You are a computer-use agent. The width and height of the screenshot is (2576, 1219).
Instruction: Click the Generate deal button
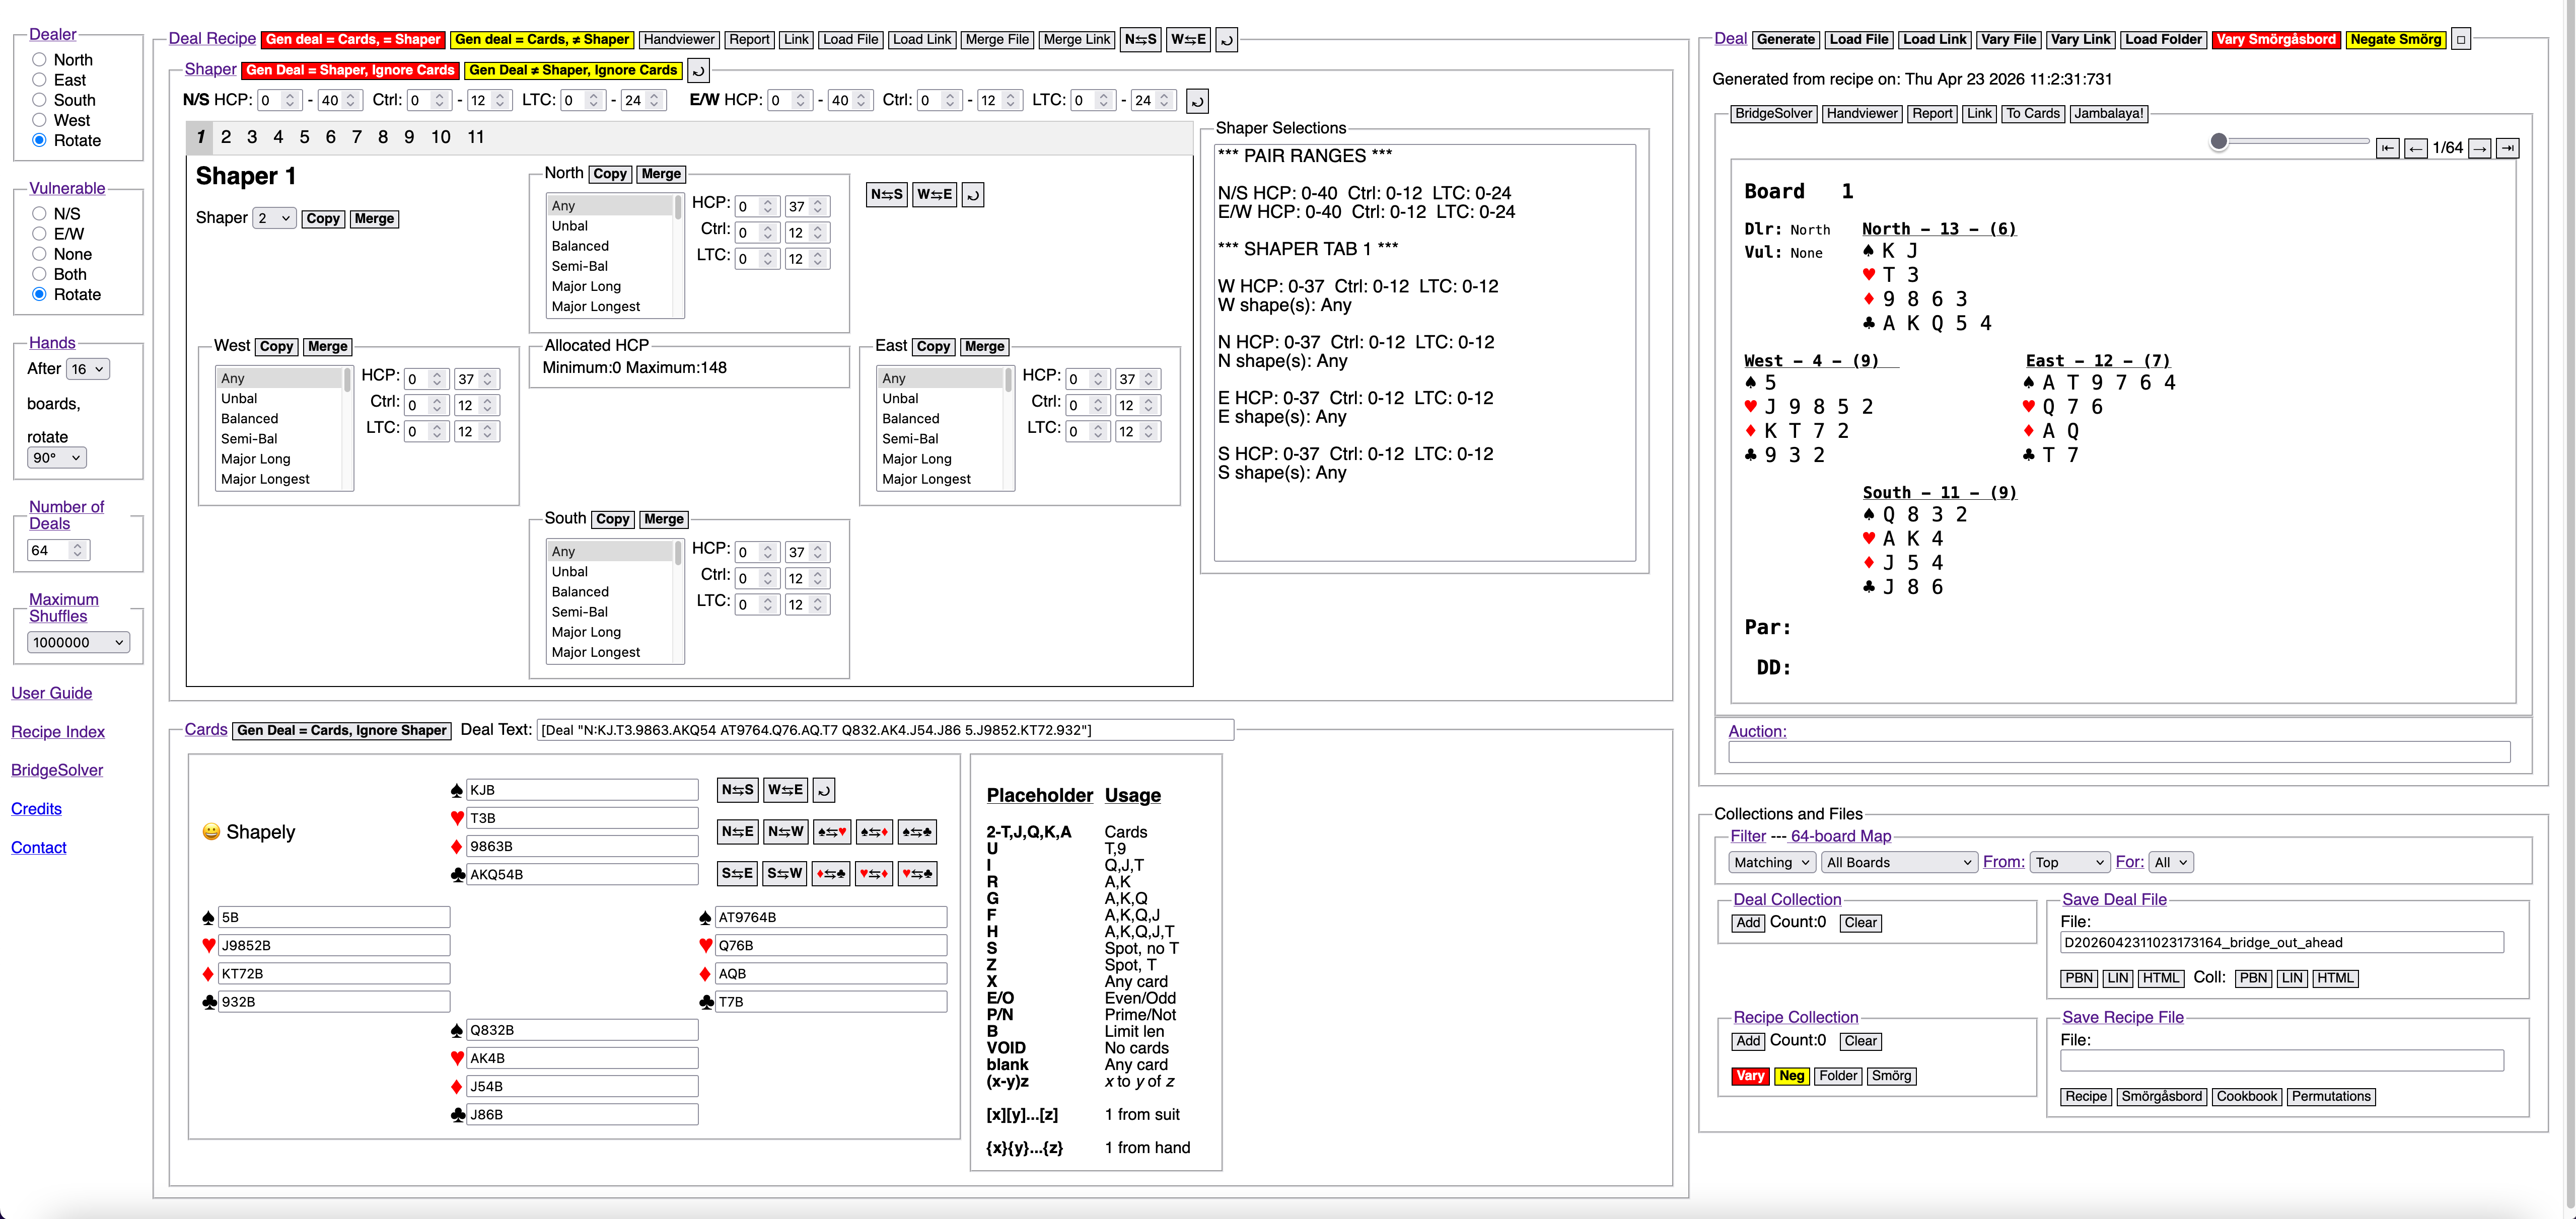[x=1786, y=40]
